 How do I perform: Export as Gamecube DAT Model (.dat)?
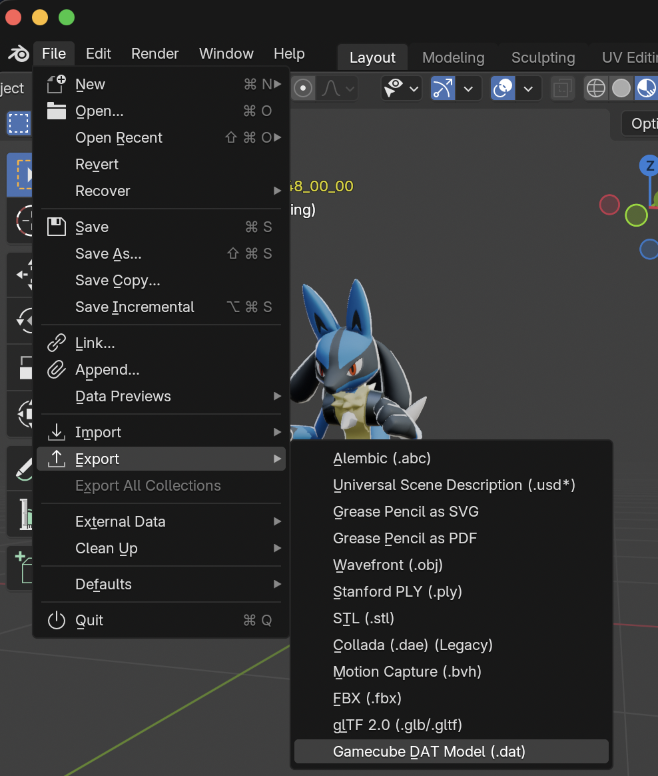tap(452, 752)
